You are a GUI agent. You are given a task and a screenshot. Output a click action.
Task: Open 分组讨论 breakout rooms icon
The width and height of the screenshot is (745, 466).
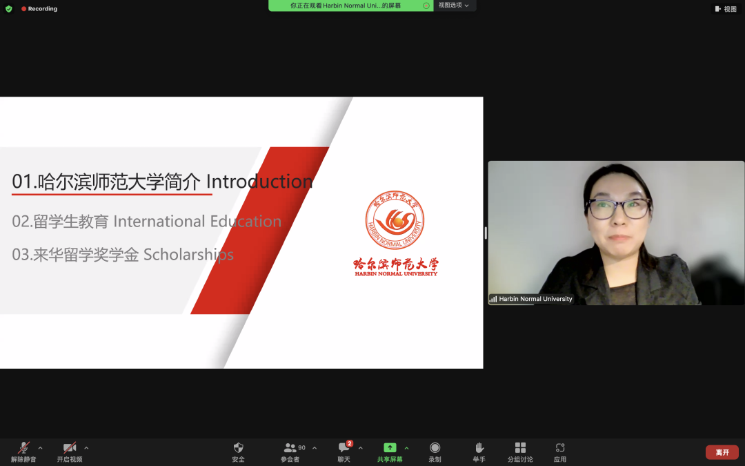point(520,448)
